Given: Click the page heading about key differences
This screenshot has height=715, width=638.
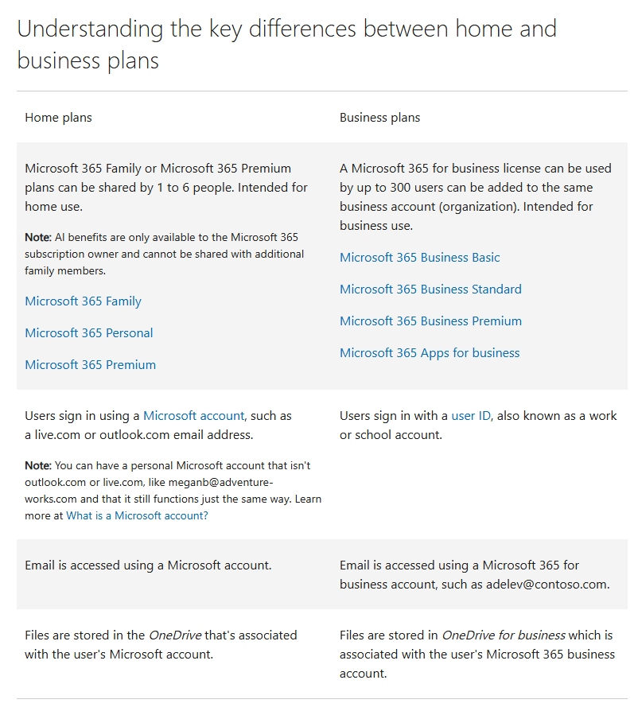Looking at the screenshot, I should pos(286,45).
